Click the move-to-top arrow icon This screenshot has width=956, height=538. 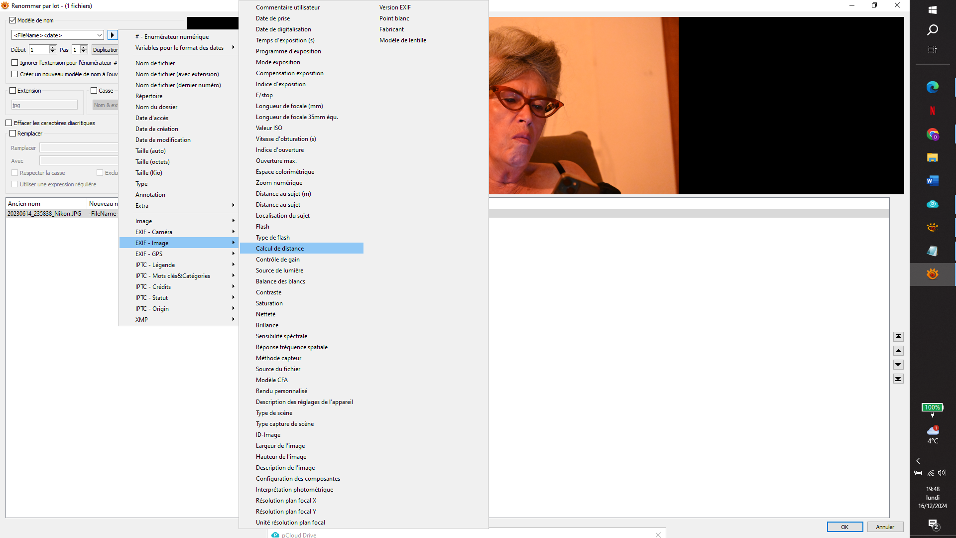click(x=898, y=337)
